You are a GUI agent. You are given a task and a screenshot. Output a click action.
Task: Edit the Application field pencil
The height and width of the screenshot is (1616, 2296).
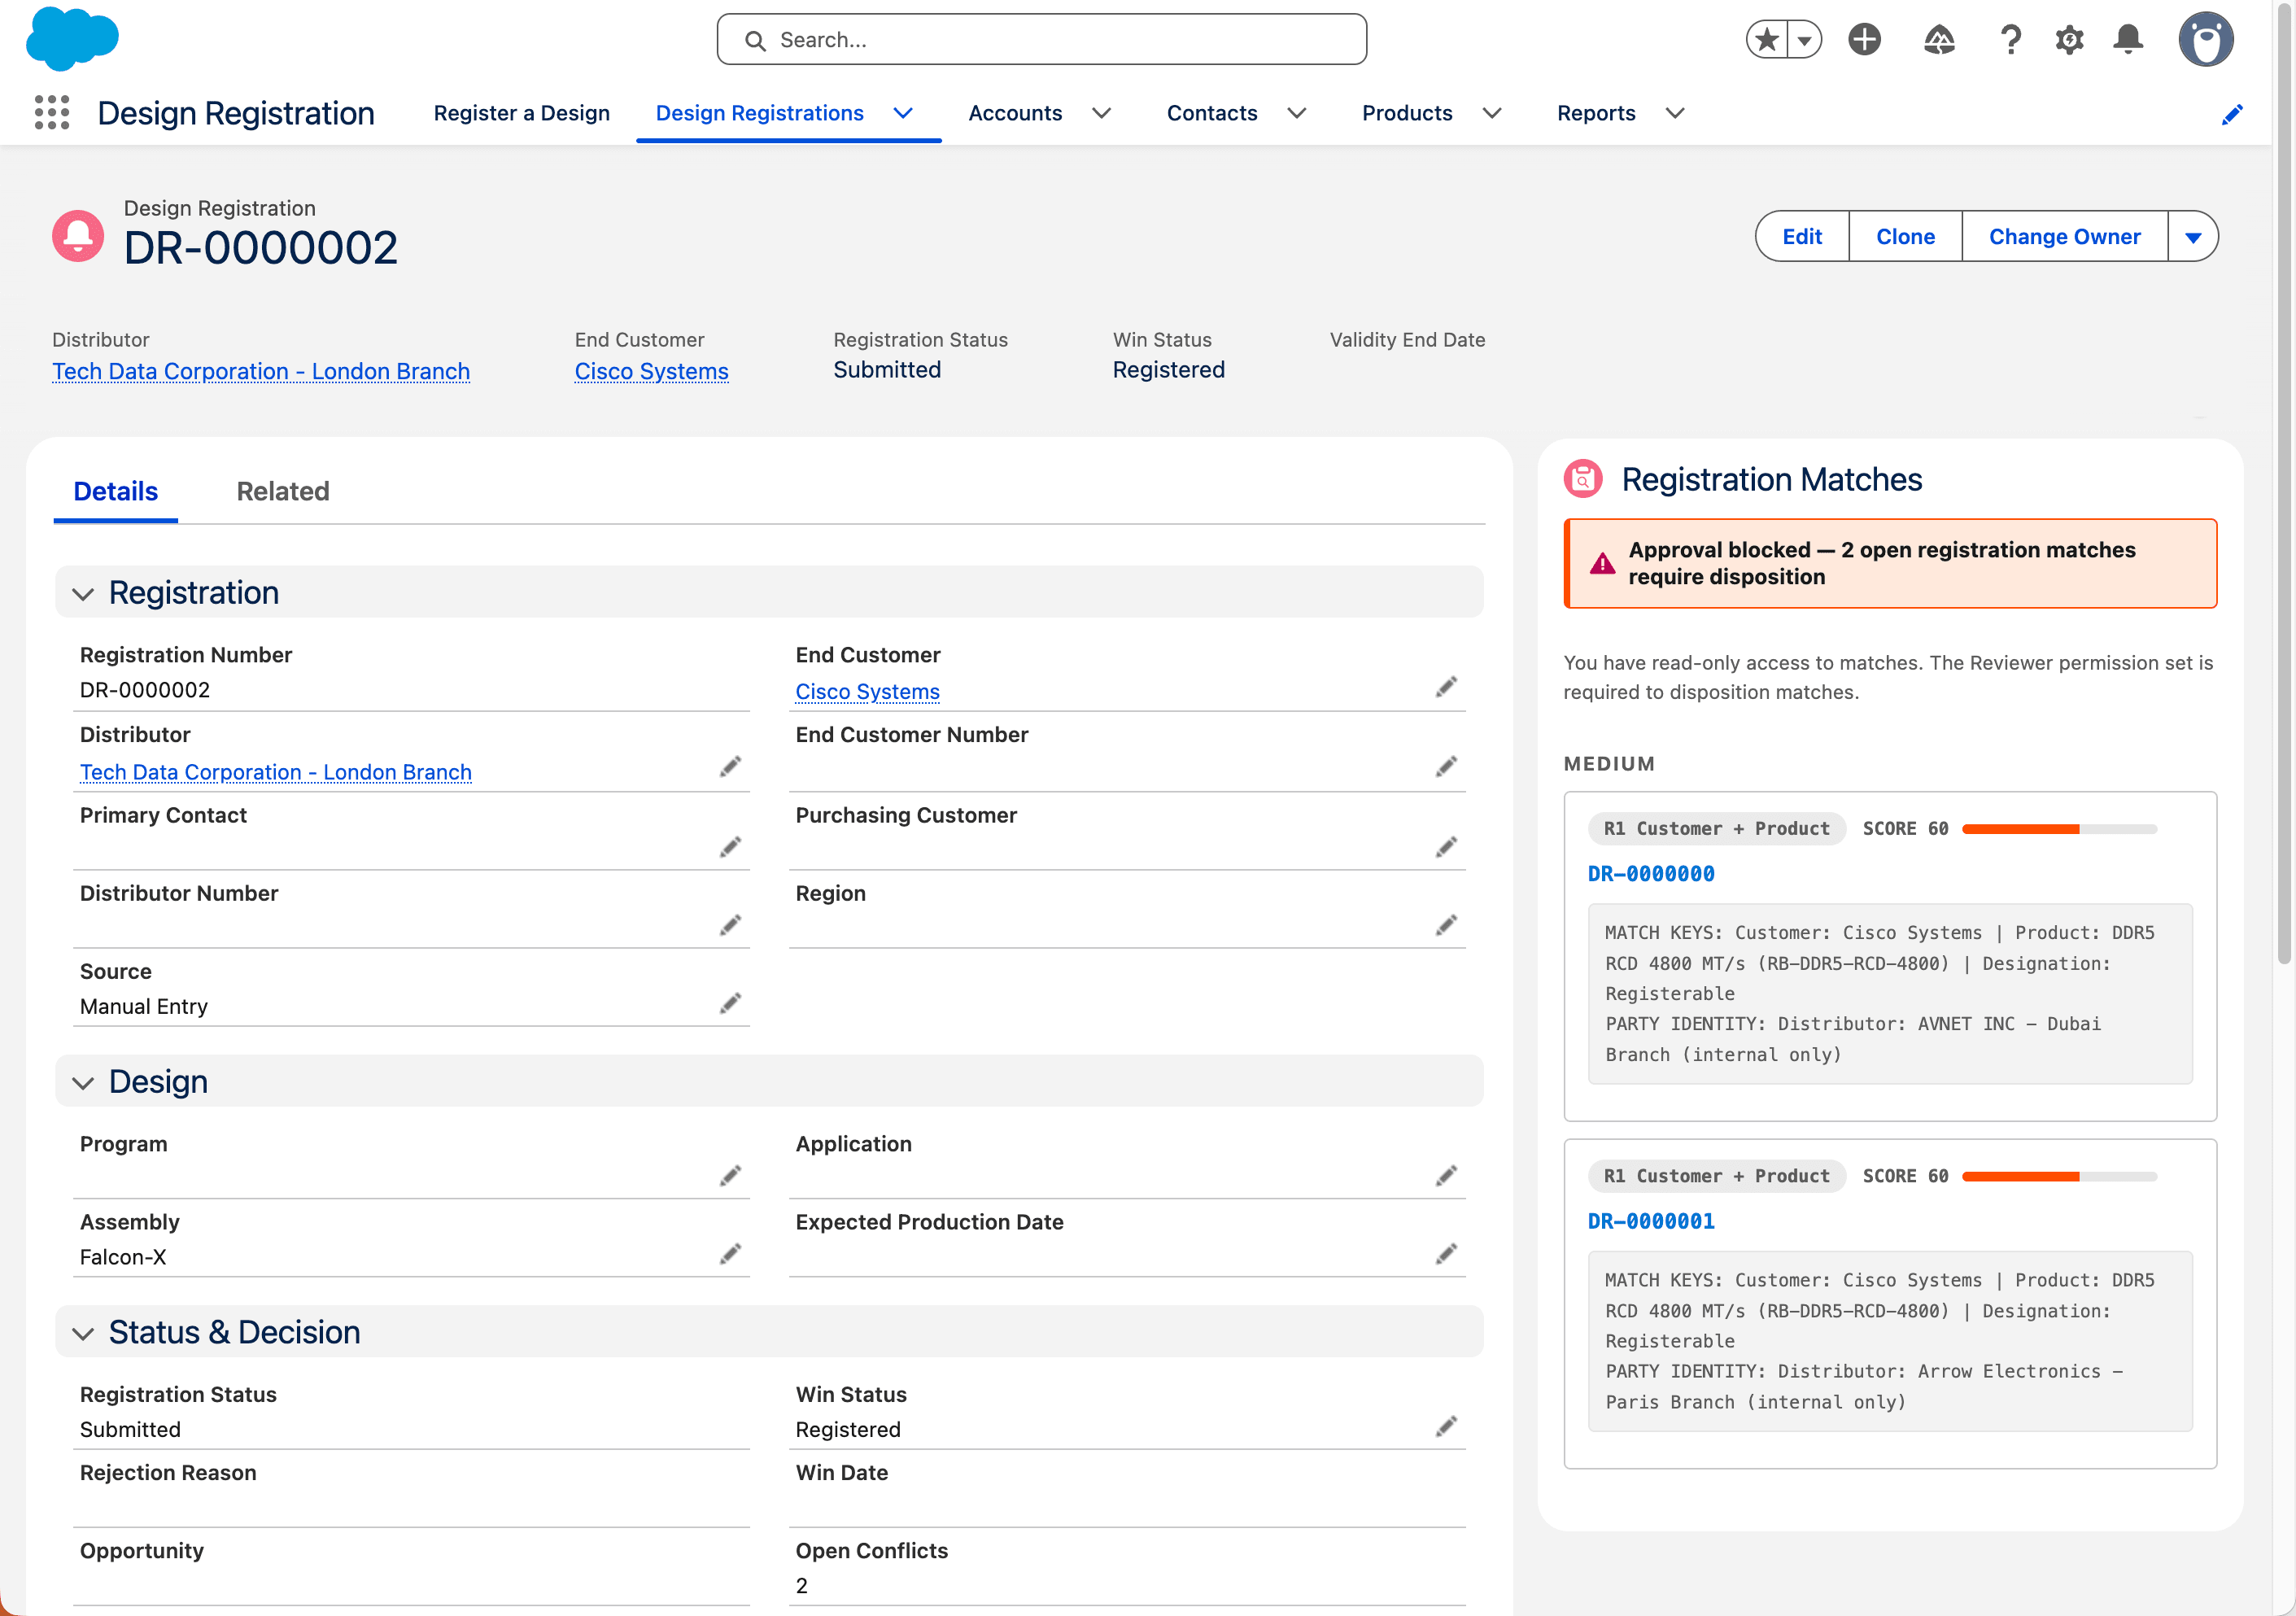(x=1446, y=1175)
